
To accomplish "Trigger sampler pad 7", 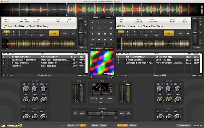I will [105, 28].
